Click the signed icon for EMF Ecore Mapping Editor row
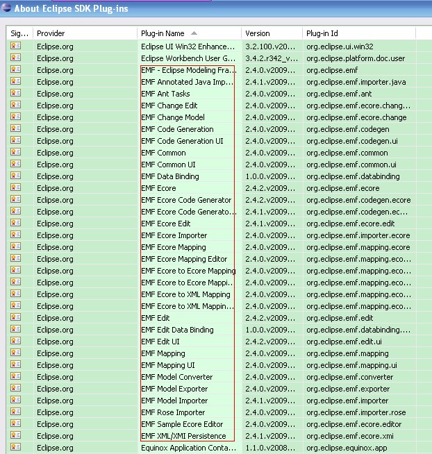 [16, 258]
